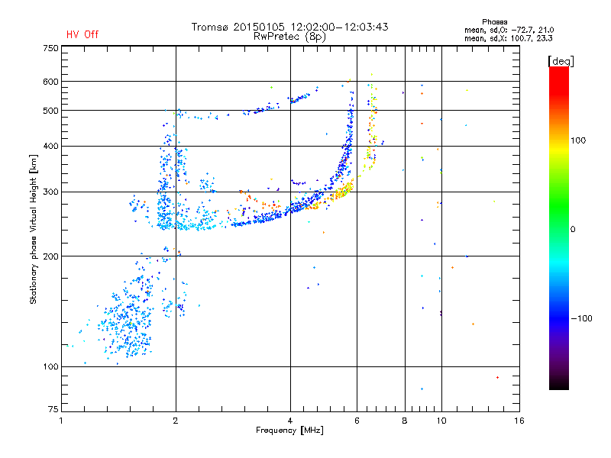
Task: Click colorbar tick label '0'
Action: [573, 230]
